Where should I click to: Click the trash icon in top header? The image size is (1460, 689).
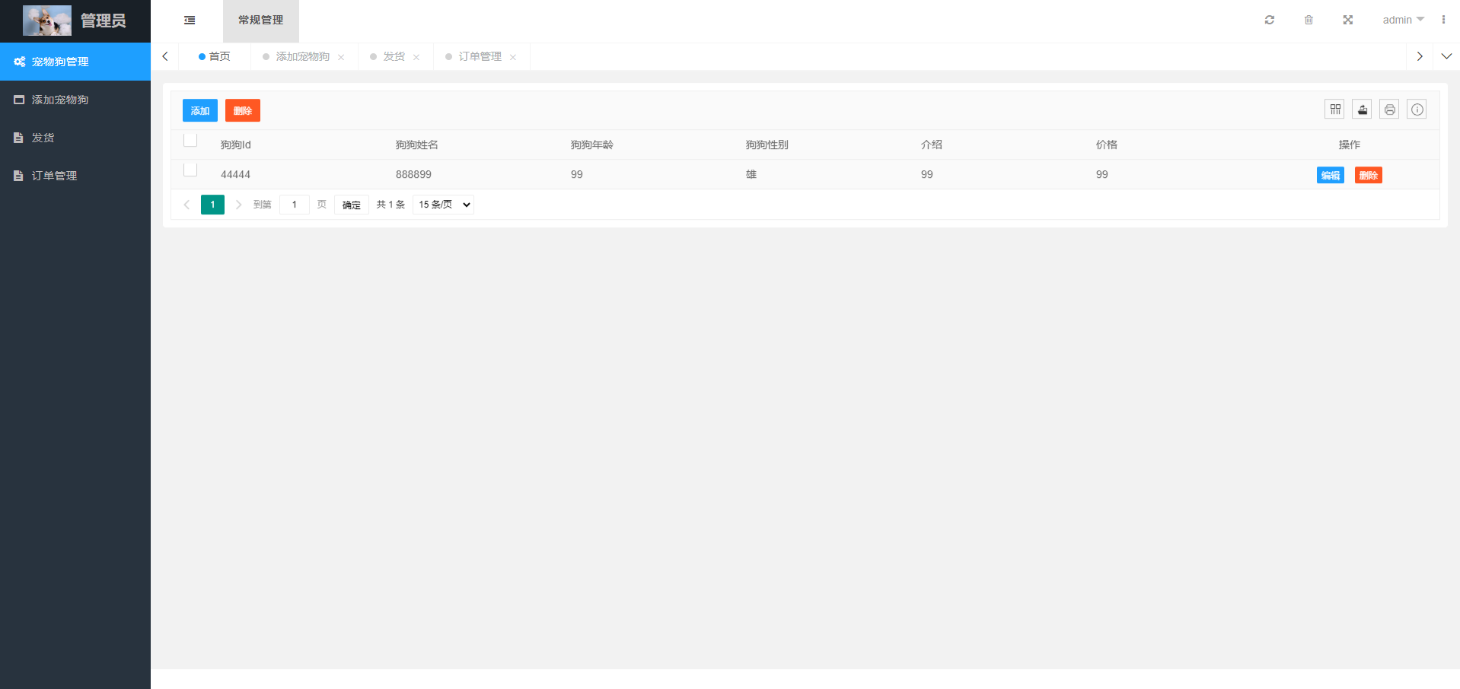[x=1309, y=20]
